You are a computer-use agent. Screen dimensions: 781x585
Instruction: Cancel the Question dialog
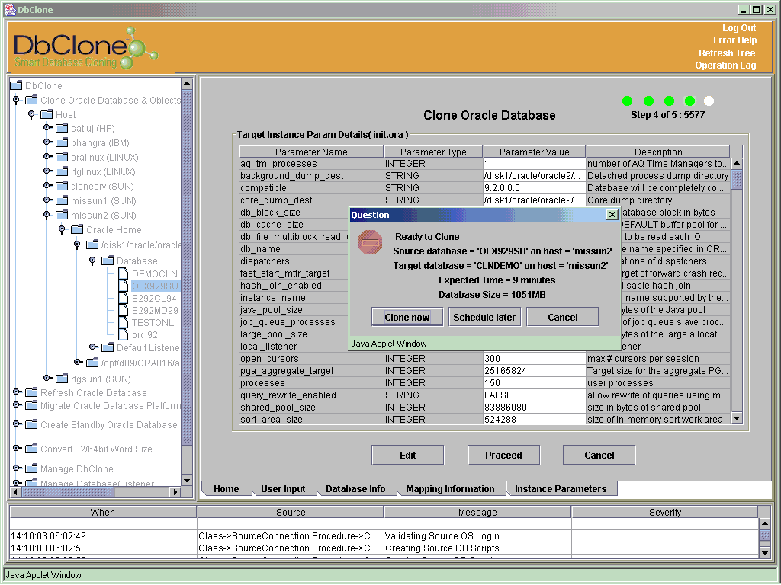coord(563,318)
